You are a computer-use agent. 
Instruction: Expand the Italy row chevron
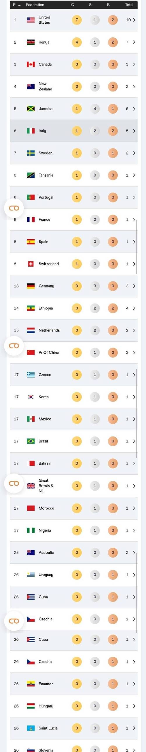pos(134,131)
